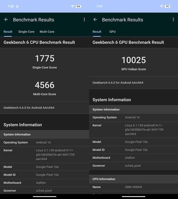Tap large System Information heading on CPU screen
178x199 pixels.
(23, 125)
